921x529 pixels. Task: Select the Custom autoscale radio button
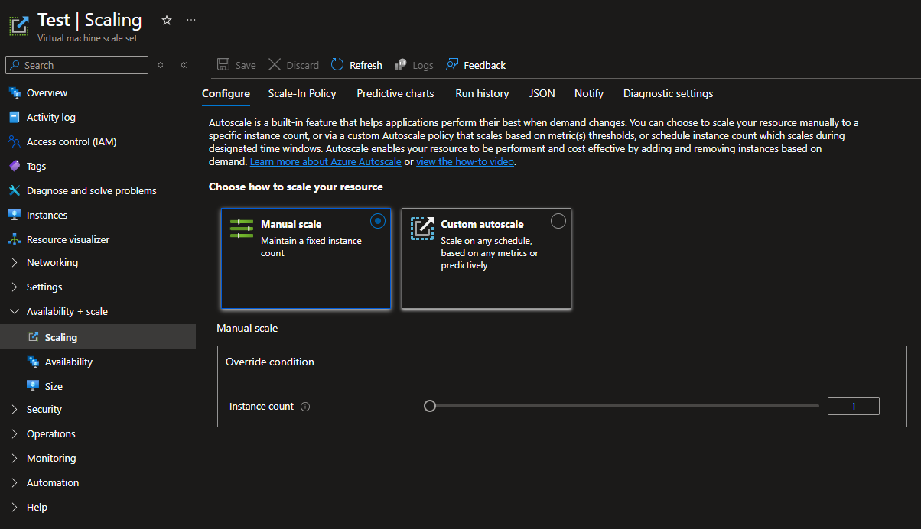pos(558,221)
